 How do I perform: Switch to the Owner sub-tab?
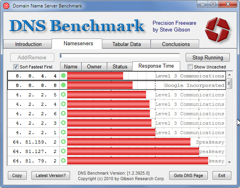tap(94, 67)
